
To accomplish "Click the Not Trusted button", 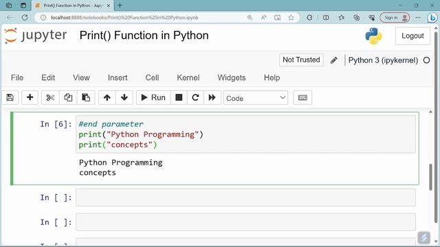I will click(x=301, y=60).
